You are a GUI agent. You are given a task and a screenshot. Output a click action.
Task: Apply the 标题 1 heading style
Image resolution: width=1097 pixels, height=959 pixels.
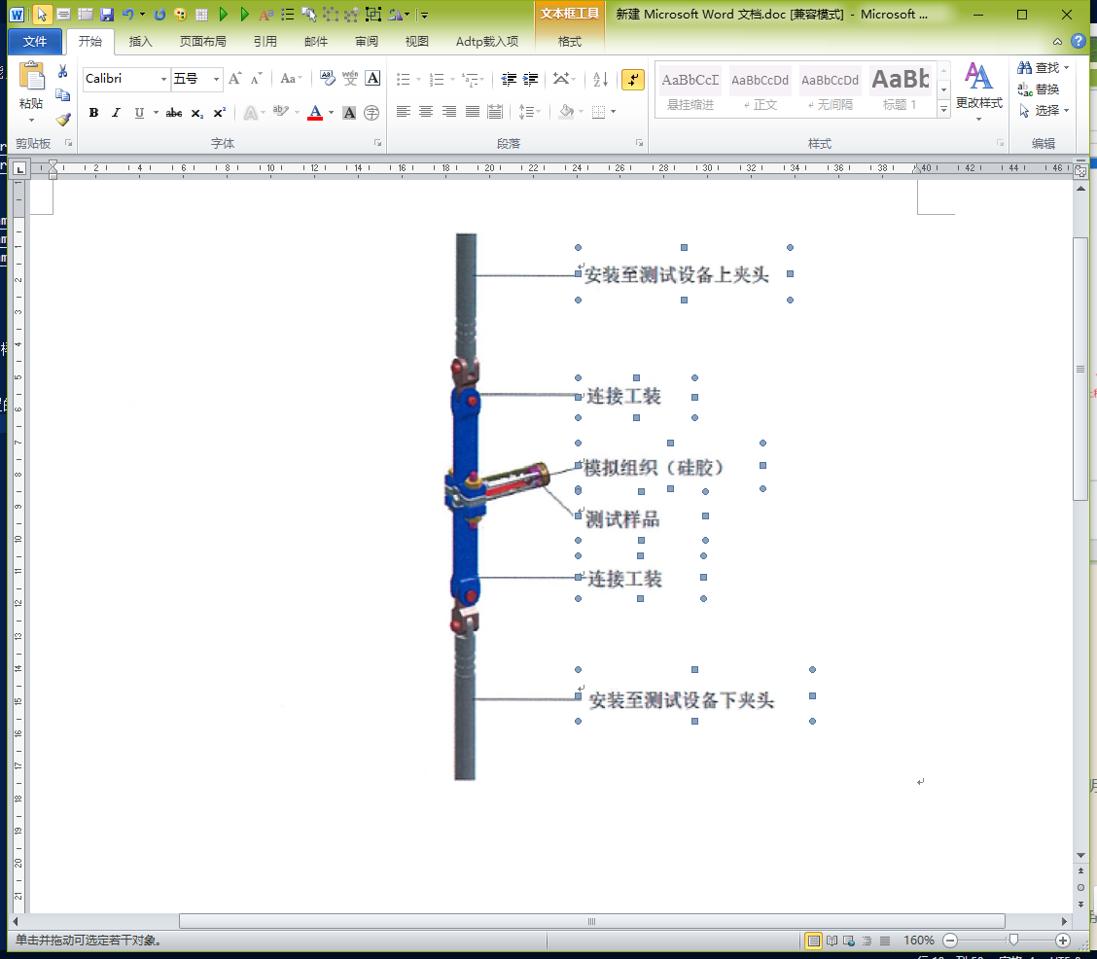[x=900, y=87]
